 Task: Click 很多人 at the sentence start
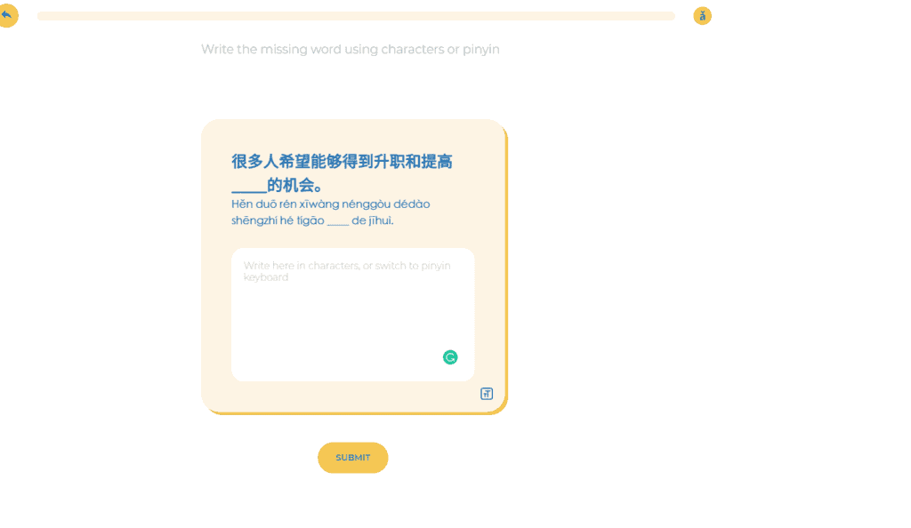click(254, 161)
